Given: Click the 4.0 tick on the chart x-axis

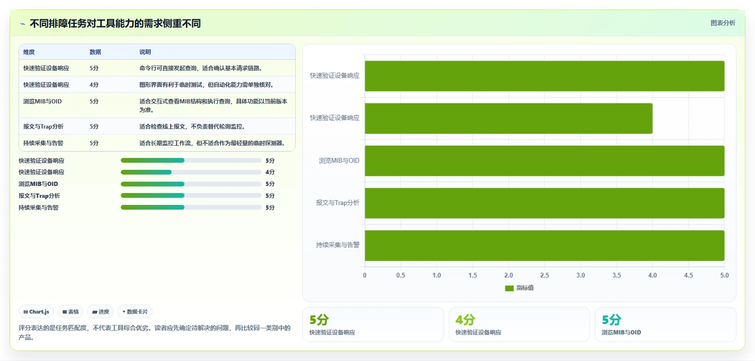Looking at the screenshot, I should (652, 276).
